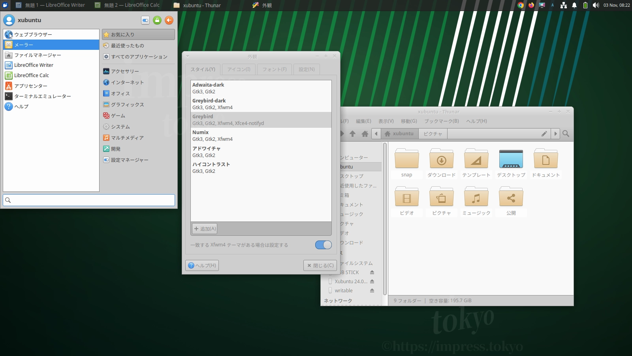Click 閉じる(C) button in Appearance dialog

(320, 265)
